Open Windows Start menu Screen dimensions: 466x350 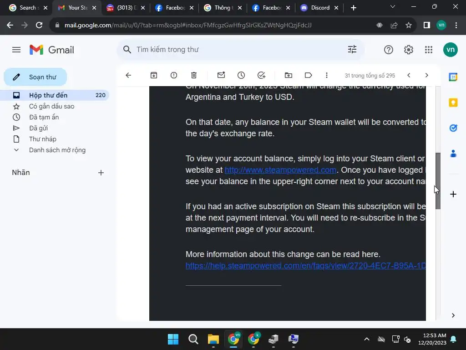tap(173, 339)
